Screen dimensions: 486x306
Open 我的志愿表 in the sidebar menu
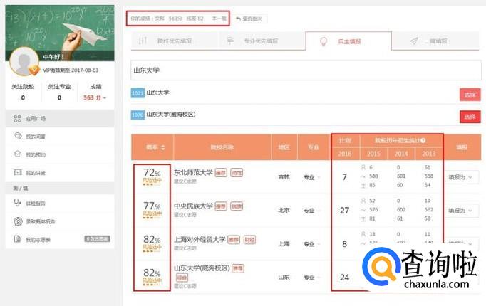coord(60,239)
